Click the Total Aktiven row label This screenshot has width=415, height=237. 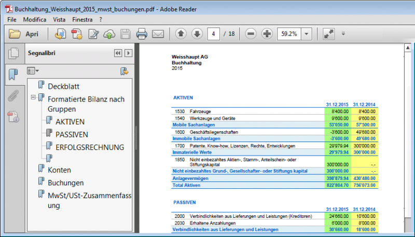pyautogui.click(x=186, y=185)
